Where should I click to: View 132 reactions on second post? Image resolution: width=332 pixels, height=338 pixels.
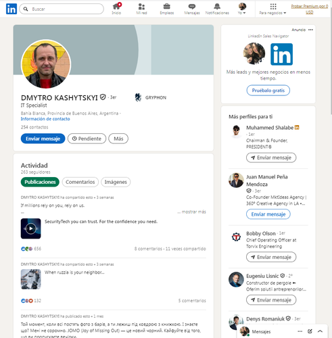(31, 301)
